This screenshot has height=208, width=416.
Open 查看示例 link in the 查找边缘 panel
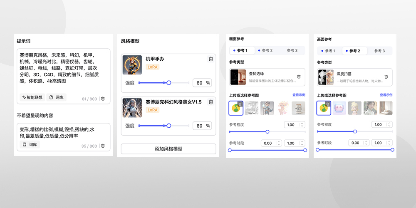(x=299, y=95)
